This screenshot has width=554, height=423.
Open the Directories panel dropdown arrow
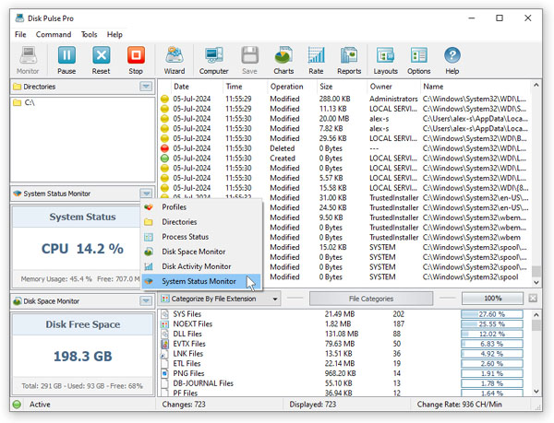click(146, 87)
